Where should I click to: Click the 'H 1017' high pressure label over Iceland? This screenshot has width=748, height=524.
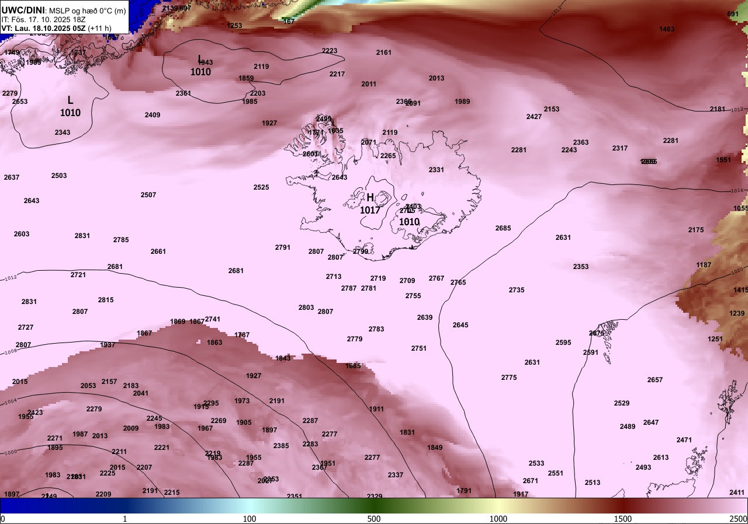(x=370, y=204)
